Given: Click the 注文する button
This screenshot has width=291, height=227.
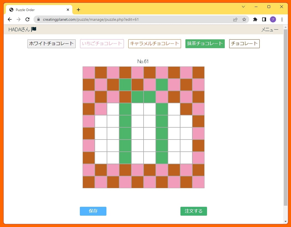Looking at the screenshot, I should (193, 211).
